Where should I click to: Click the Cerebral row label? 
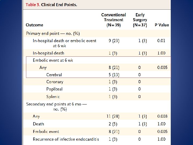coord(54,75)
